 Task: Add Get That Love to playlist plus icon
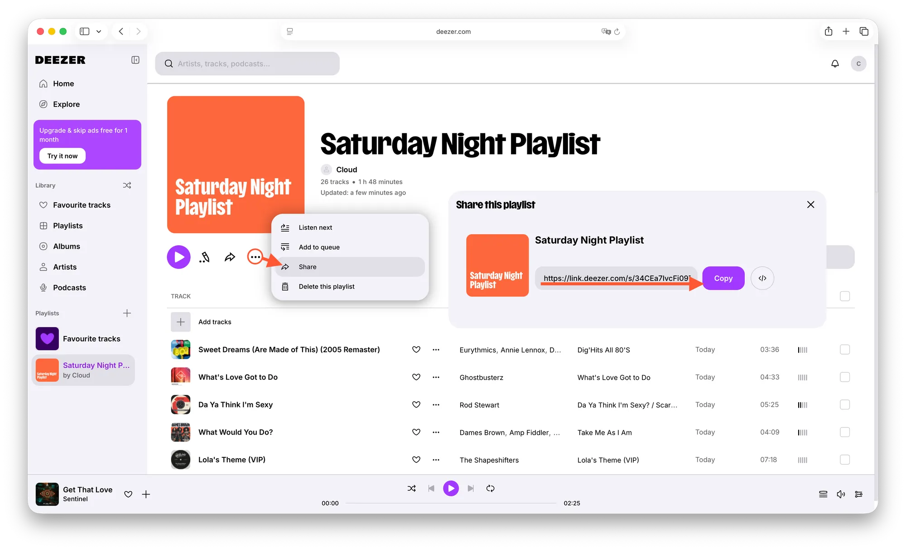[x=146, y=494]
